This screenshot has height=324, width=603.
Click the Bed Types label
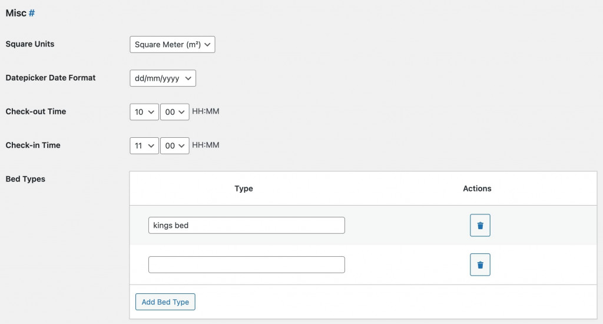tap(25, 179)
